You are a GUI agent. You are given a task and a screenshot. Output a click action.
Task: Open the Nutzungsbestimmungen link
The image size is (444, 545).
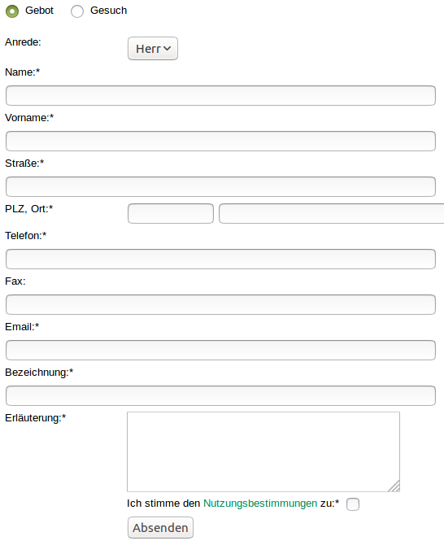tap(260, 504)
